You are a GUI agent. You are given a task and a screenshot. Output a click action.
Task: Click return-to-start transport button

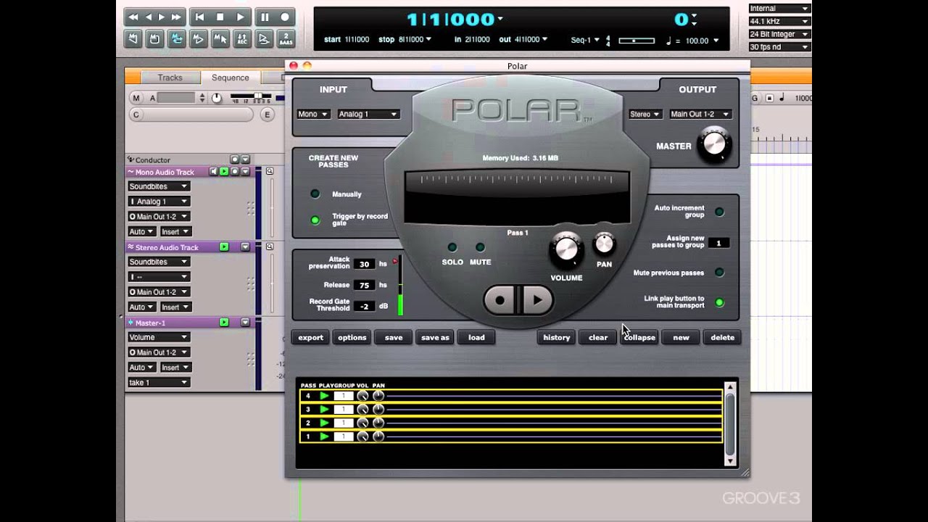point(199,17)
